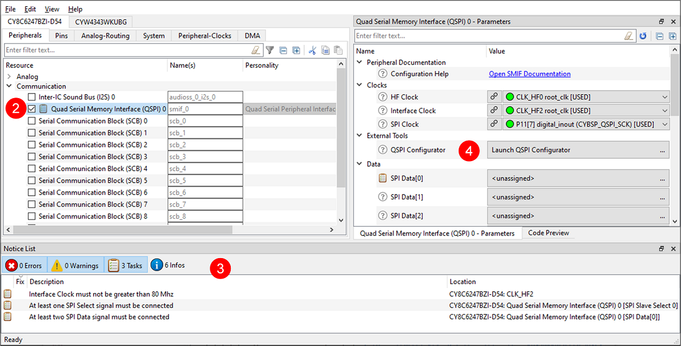The width and height of the screenshot is (681, 346).
Task: Check Serial Communication Block (SCB) 3
Action: 32,157
